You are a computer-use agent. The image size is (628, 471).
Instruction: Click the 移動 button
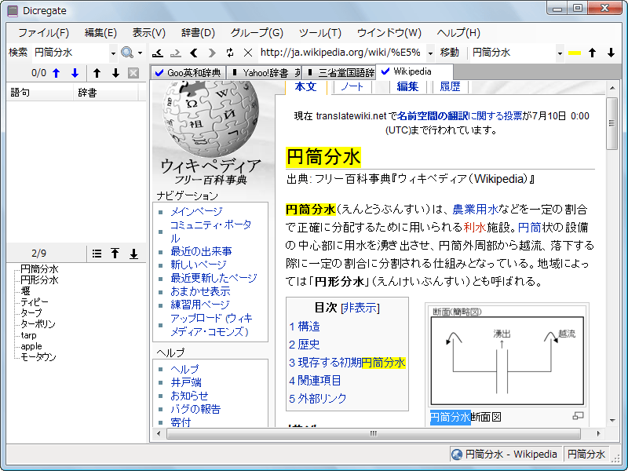coord(449,53)
